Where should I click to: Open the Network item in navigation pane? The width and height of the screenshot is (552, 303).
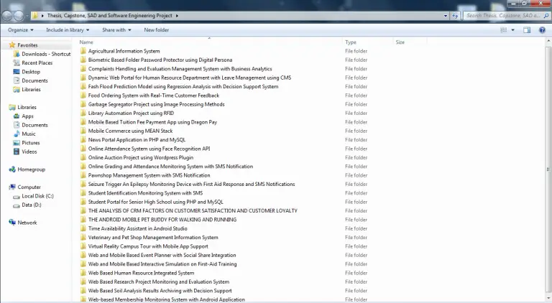tap(27, 223)
